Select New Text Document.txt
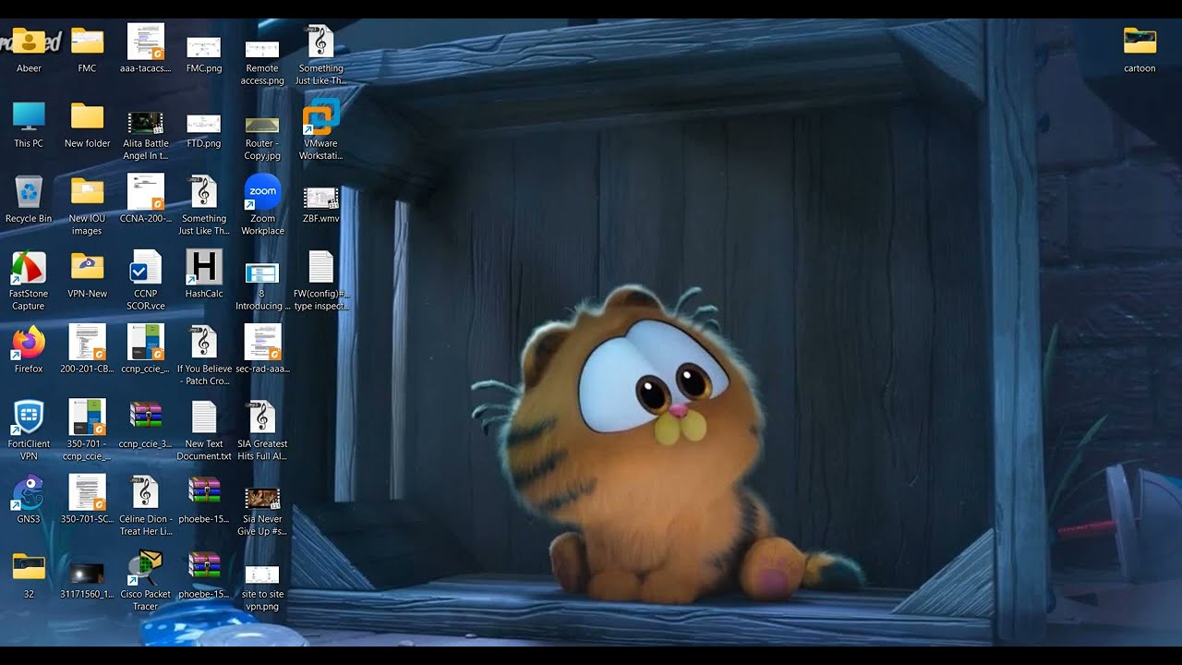Image resolution: width=1182 pixels, height=665 pixels. pyautogui.click(x=204, y=429)
